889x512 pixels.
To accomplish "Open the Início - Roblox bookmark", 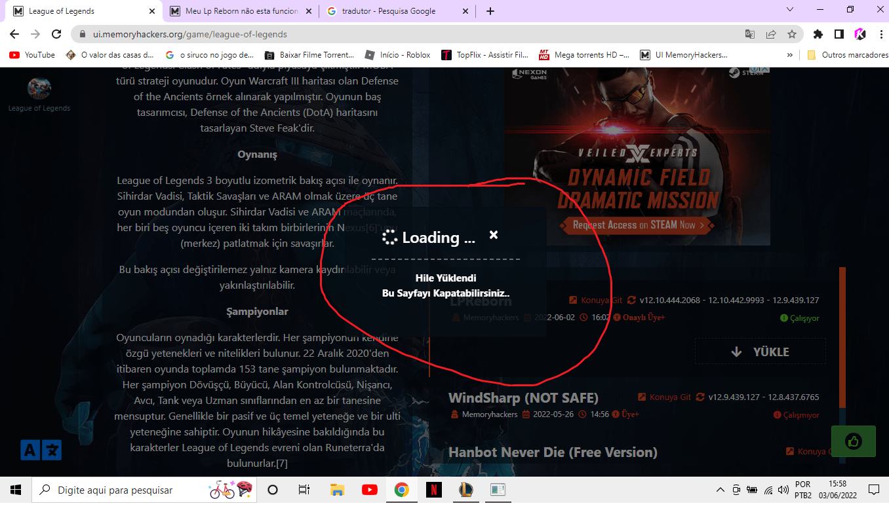I will pyautogui.click(x=398, y=55).
